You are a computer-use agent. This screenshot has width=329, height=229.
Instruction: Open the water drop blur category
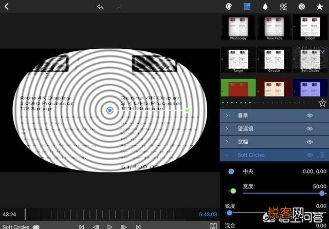pyautogui.click(x=265, y=7)
